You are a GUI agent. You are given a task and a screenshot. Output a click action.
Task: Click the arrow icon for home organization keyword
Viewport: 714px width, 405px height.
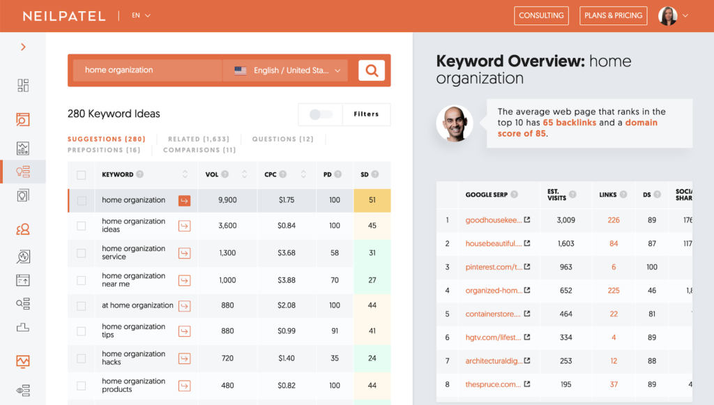click(x=184, y=201)
